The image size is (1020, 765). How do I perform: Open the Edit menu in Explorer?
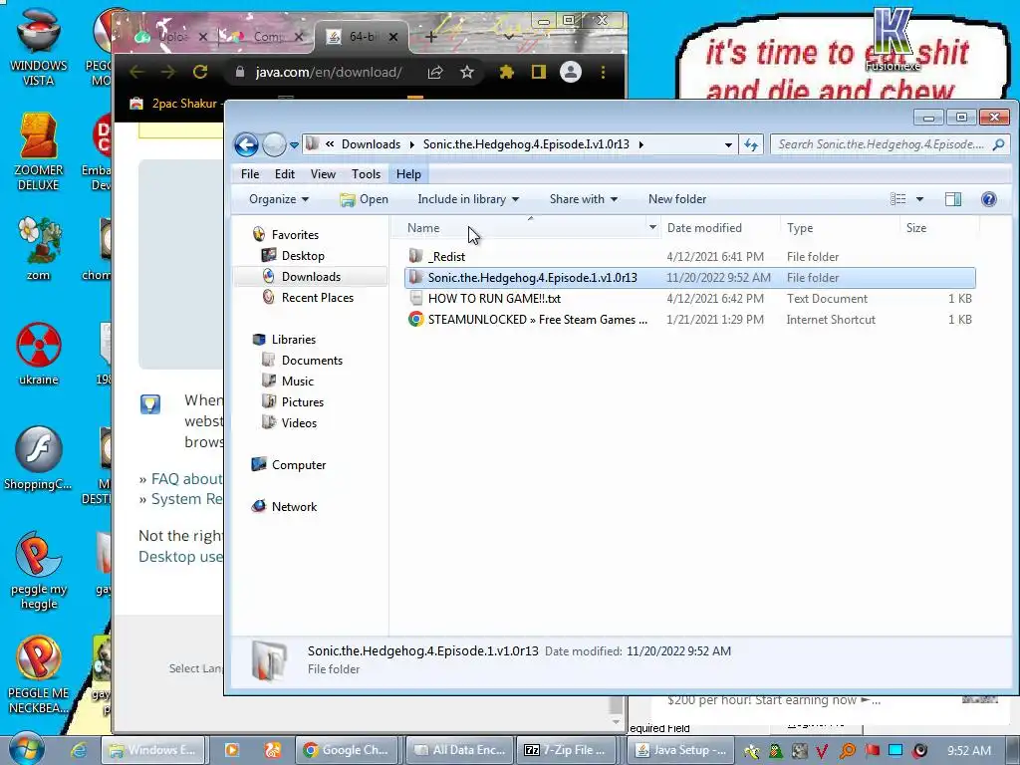[284, 173]
